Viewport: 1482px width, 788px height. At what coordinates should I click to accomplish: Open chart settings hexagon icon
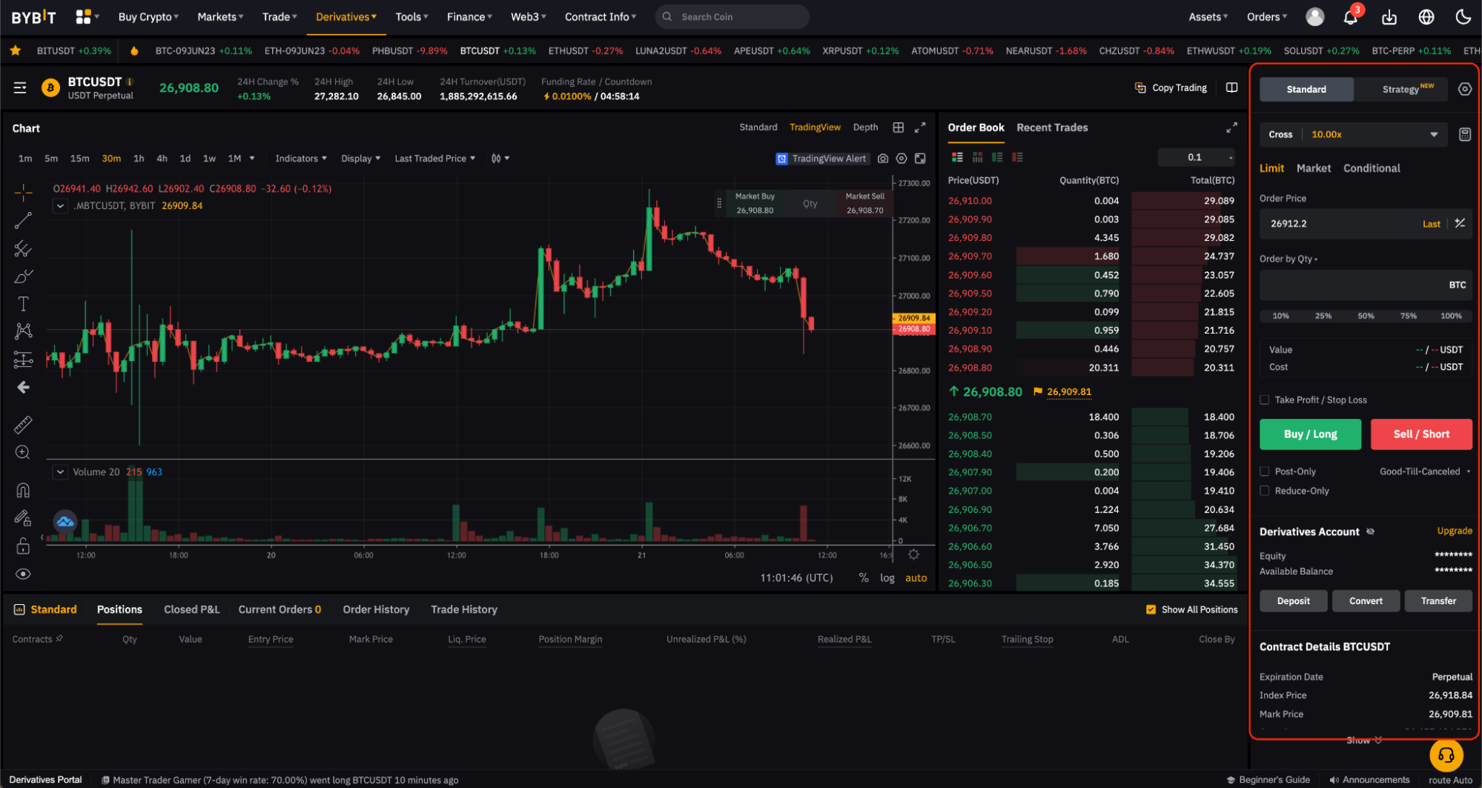coord(902,159)
